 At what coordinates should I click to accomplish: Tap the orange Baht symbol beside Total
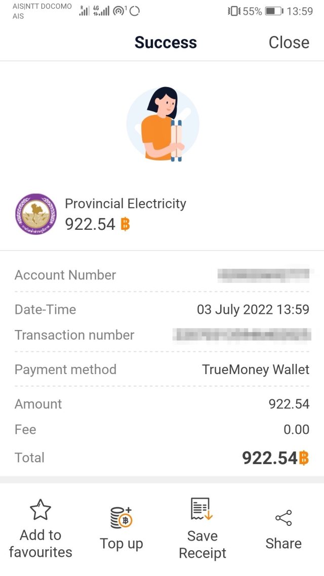[x=304, y=458]
